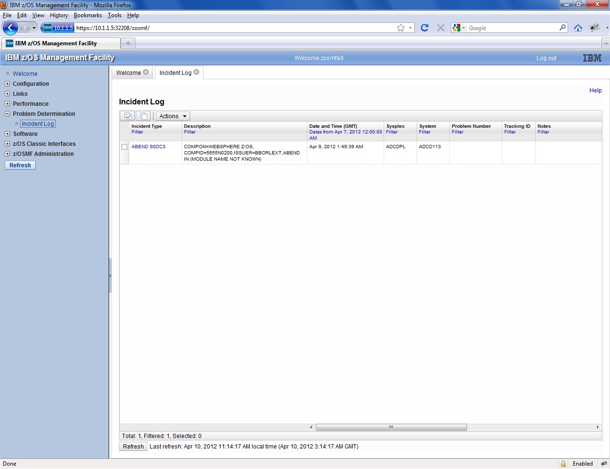This screenshot has height=469, width=610.
Task: Open the View menu
Action: click(x=38, y=15)
